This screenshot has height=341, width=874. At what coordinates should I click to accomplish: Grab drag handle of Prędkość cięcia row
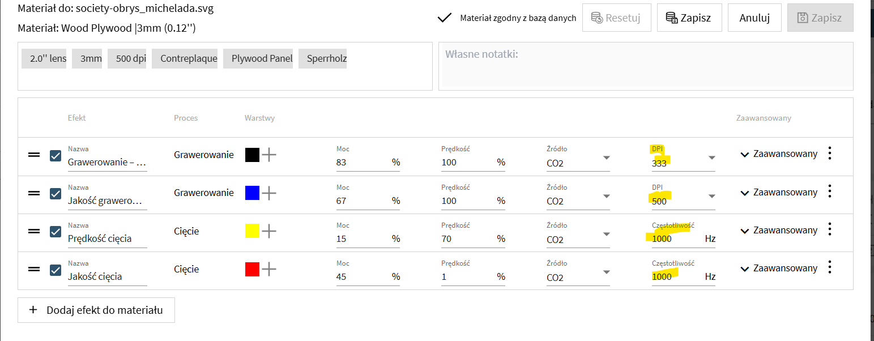[34, 231]
